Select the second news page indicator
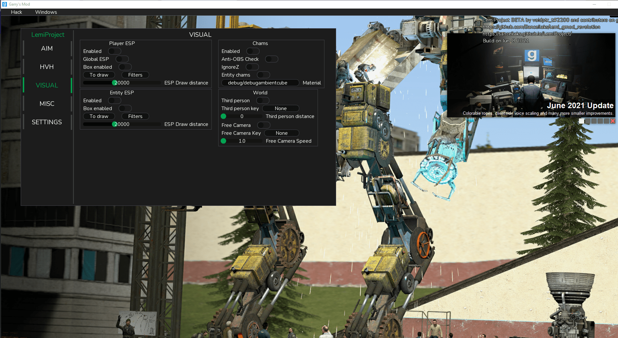Viewport: 618px width, 338px height. tap(588, 121)
